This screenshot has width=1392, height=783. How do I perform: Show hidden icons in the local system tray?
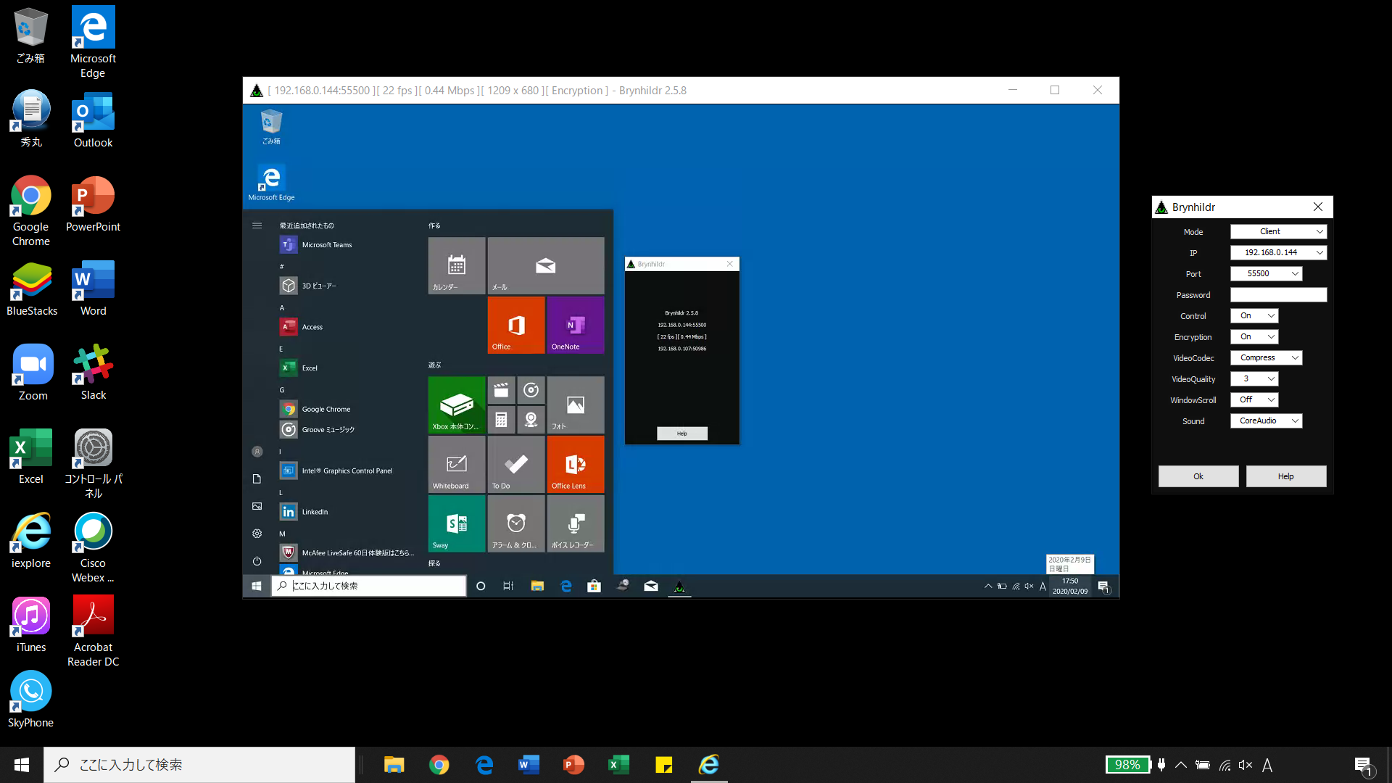click(x=1181, y=765)
